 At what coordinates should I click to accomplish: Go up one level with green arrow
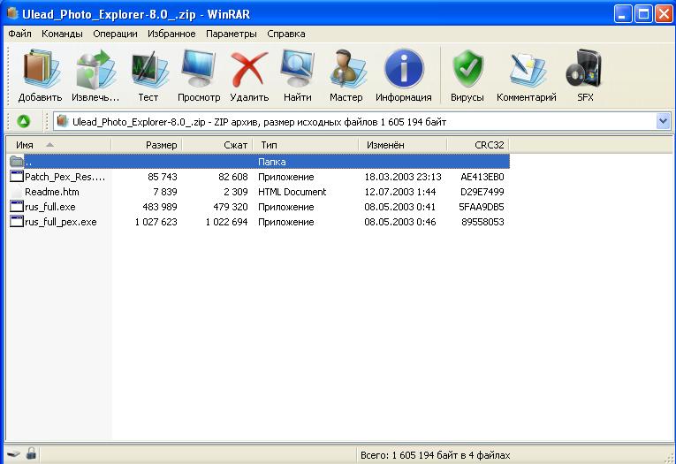pyautogui.click(x=24, y=122)
